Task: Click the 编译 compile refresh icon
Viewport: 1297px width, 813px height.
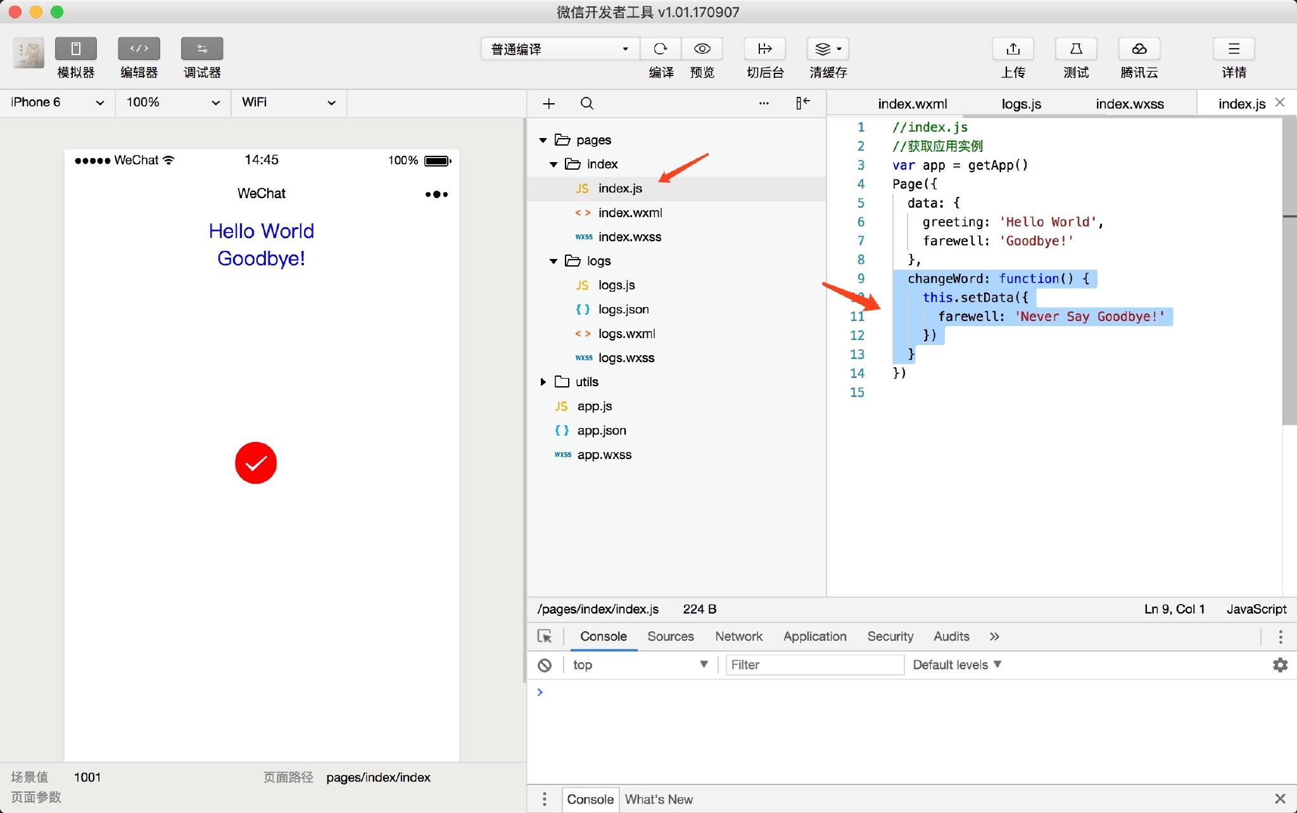Action: pos(661,49)
